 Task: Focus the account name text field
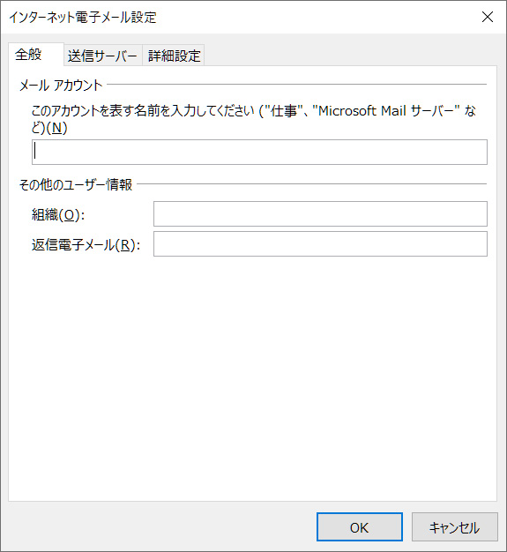coord(259,152)
